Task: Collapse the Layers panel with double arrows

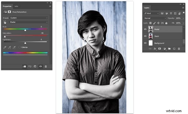Action: click(x=180, y=4)
